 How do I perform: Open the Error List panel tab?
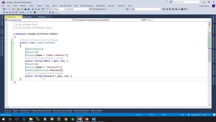pyautogui.click(x=8, y=110)
